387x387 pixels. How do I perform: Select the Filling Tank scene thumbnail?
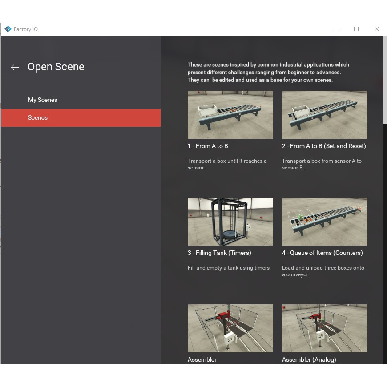click(230, 222)
